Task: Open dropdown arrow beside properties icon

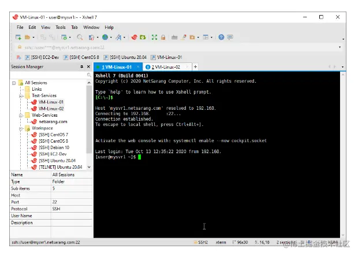Action: click(70, 38)
